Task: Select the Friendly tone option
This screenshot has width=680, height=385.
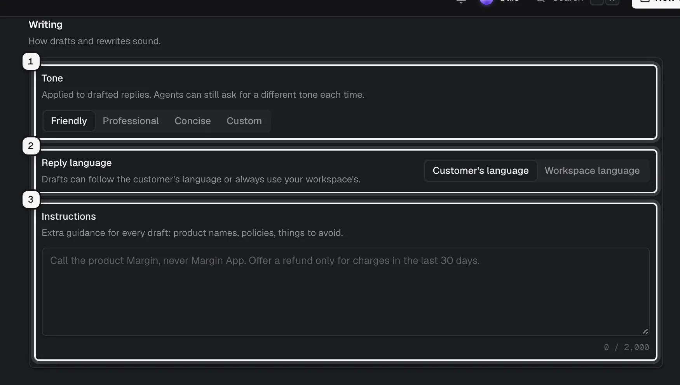Action: tap(69, 121)
